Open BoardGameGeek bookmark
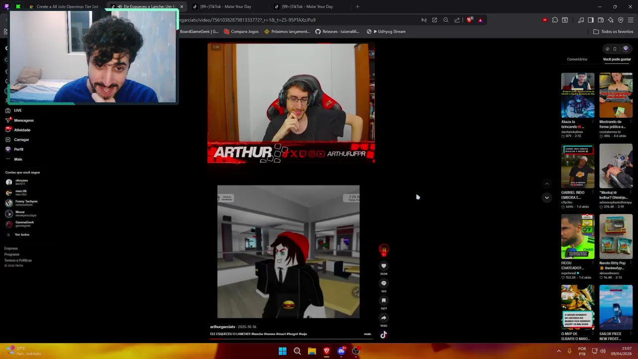This screenshot has height=359, width=638. click(x=199, y=31)
